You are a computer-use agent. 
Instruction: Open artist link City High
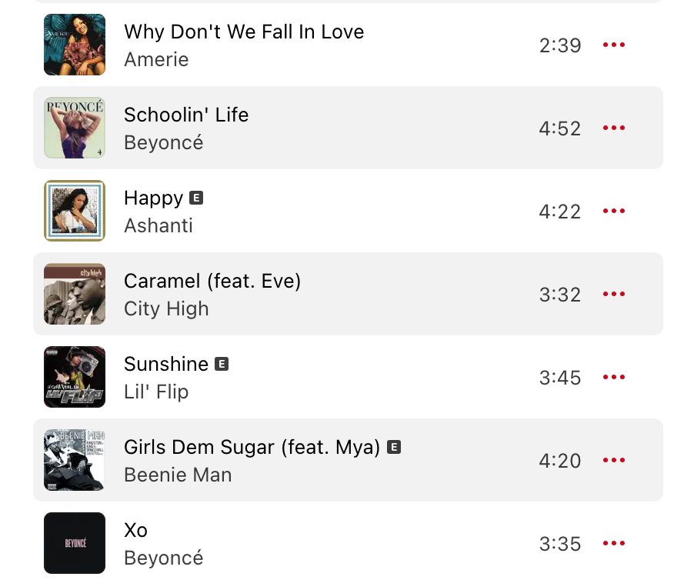pos(166,308)
